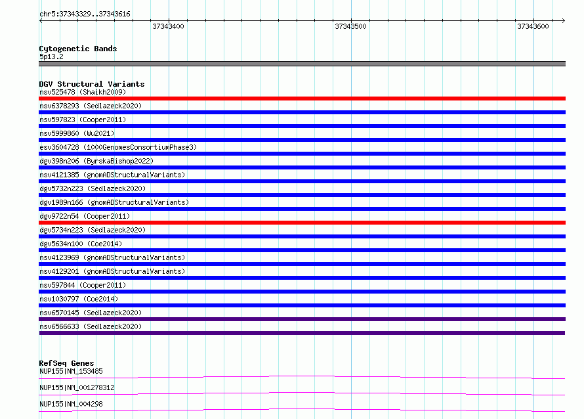The height and width of the screenshot is (419, 584).
Task: Click the blue bar below nsv5999860
Action: click(302, 140)
